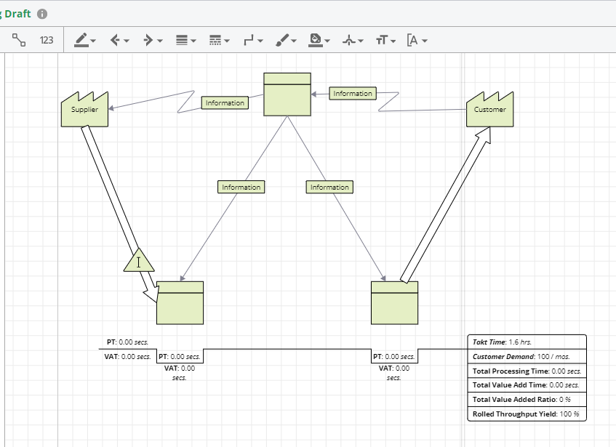Click the Draft document title
Screen dimensions: 616x447
coord(20,13)
